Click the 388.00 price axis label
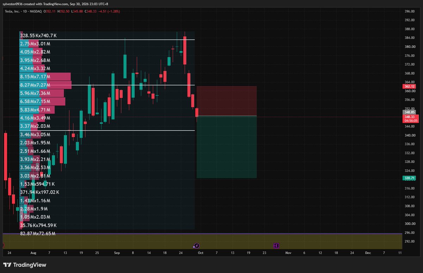The height and width of the screenshot is (273, 423). coord(409,29)
